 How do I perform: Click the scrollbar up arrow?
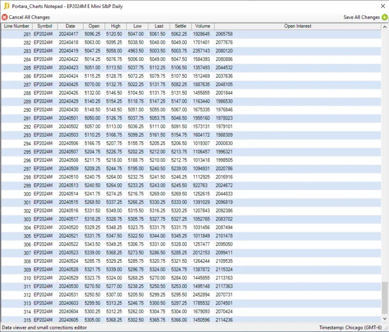point(385,26)
